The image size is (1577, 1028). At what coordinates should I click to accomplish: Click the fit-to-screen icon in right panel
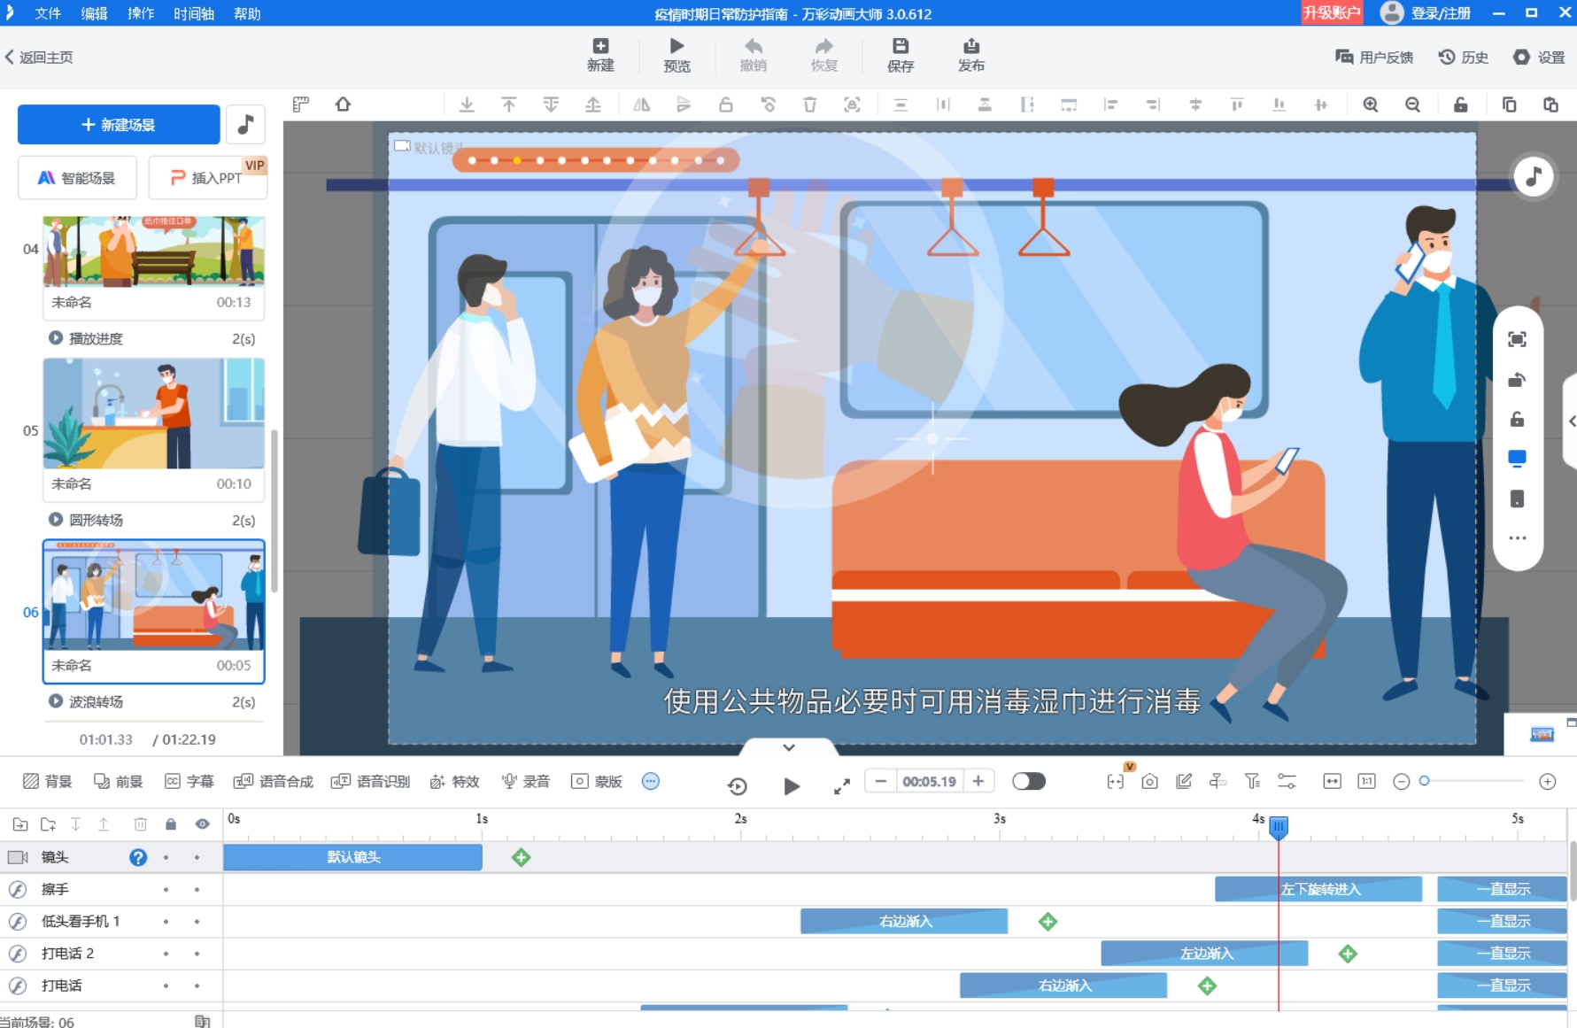pyautogui.click(x=1517, y=339)
